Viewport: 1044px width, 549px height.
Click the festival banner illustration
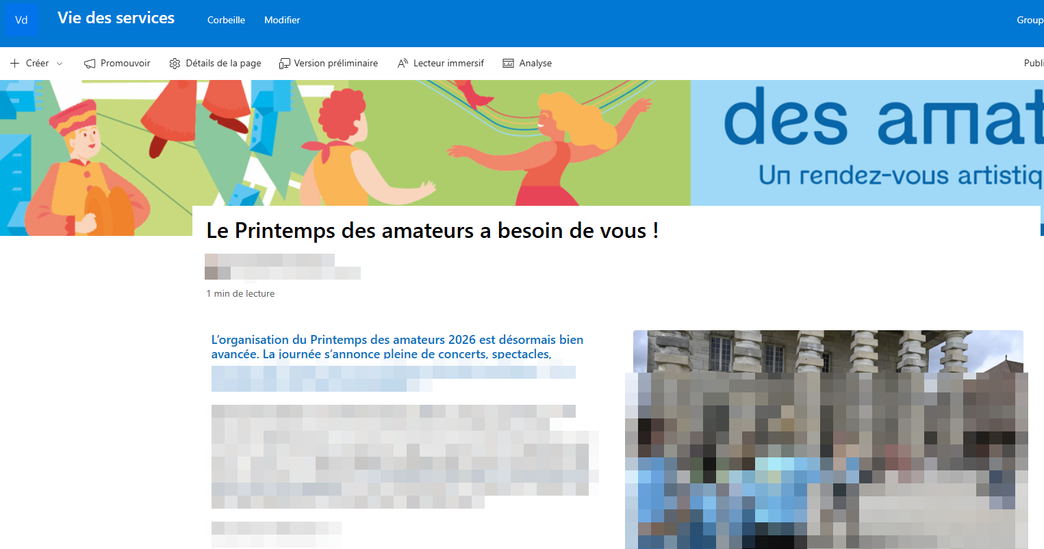tap(522, 143)
